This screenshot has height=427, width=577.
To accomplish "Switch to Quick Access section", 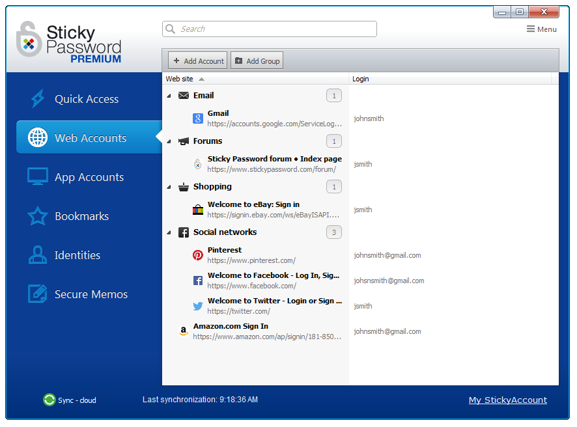I will (x=86, y=99).
